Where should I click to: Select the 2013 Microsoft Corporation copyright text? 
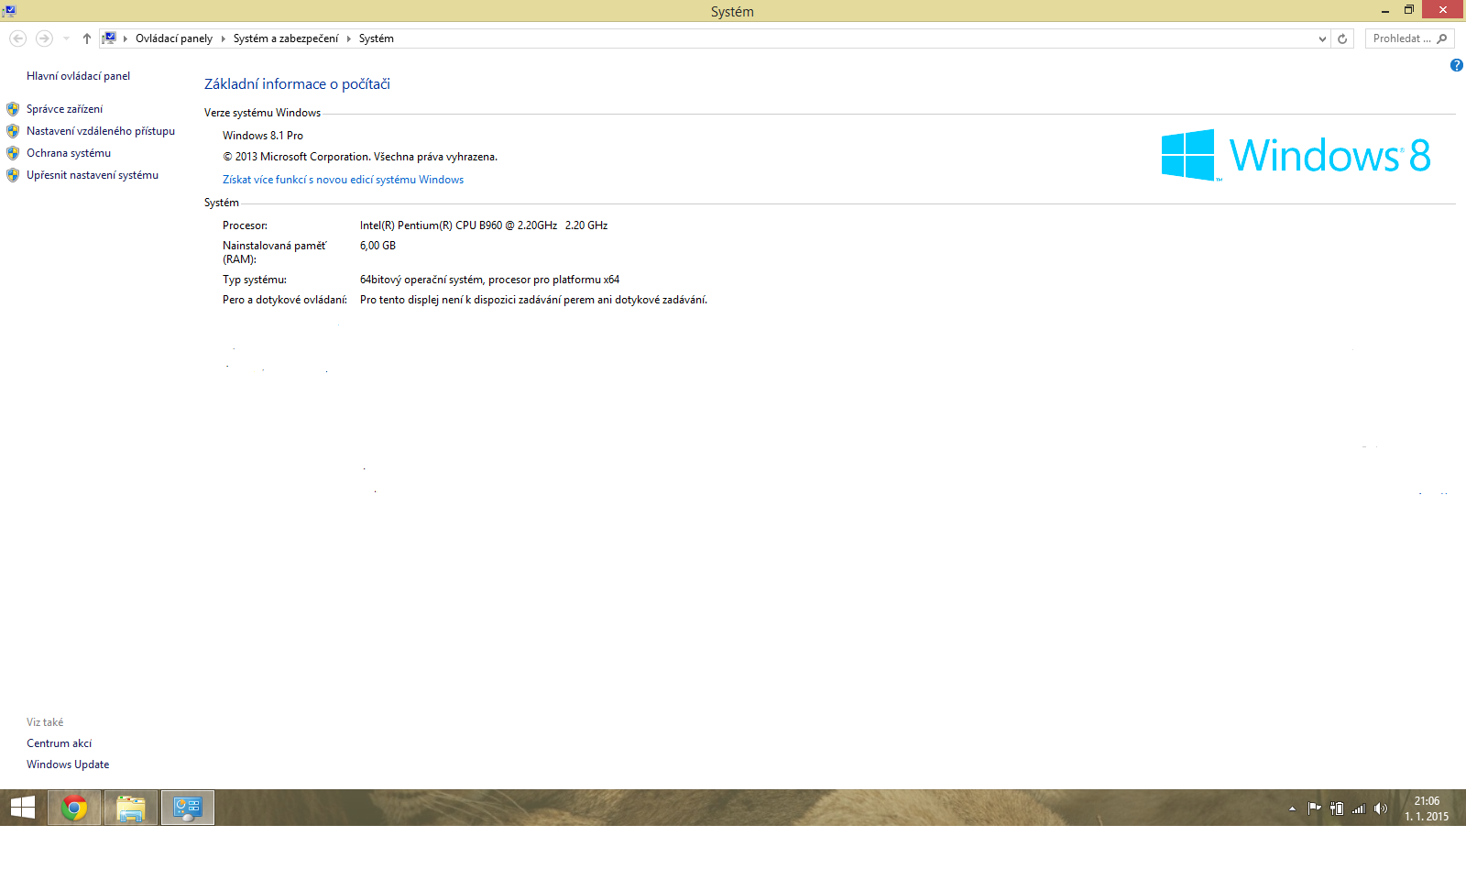(x=360, y=157)
